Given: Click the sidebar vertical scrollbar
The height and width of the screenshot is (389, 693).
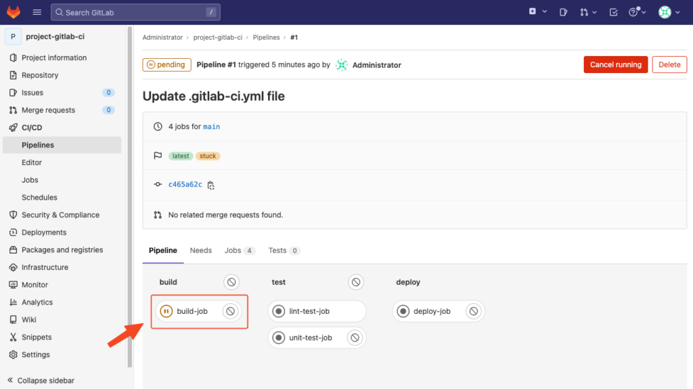Looking at the screenshot, I should tap(129, 197).
